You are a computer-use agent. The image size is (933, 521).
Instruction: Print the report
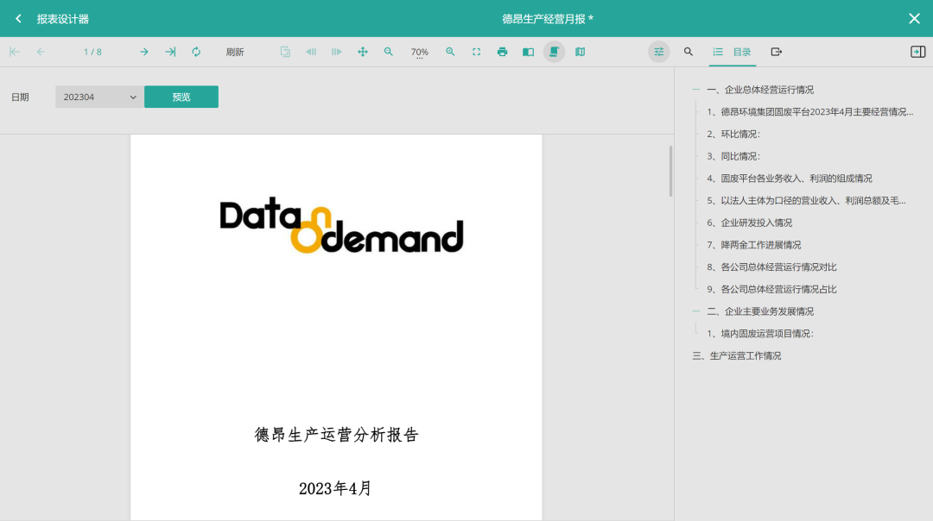click(502, 53)
